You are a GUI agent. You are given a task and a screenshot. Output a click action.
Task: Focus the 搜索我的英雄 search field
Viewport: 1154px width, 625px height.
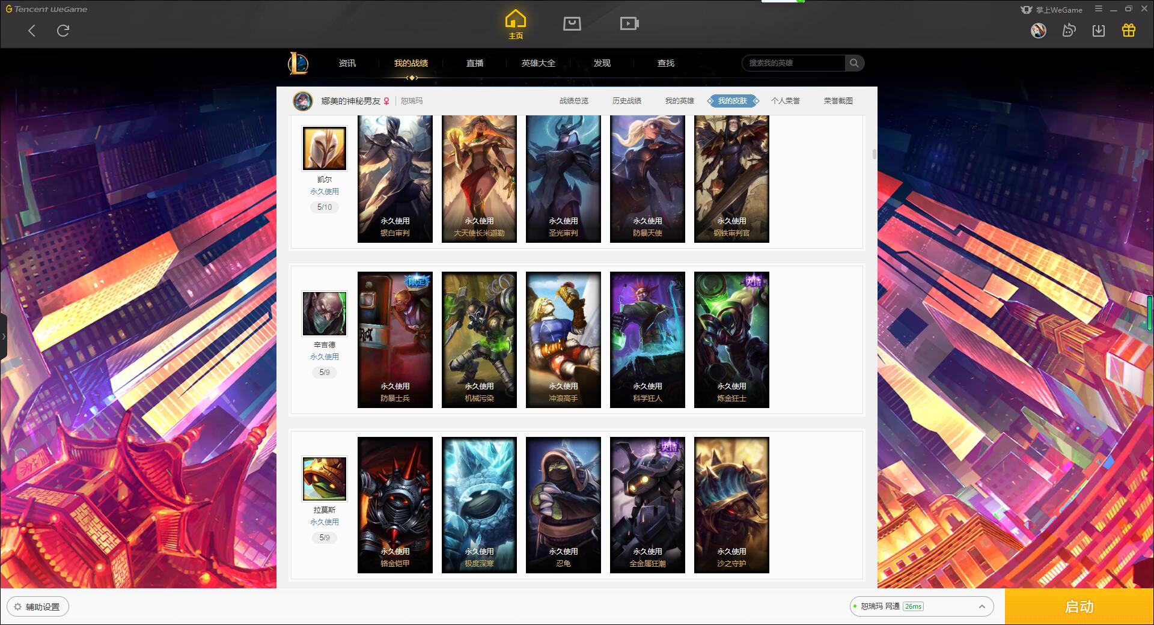click(793, 63)
